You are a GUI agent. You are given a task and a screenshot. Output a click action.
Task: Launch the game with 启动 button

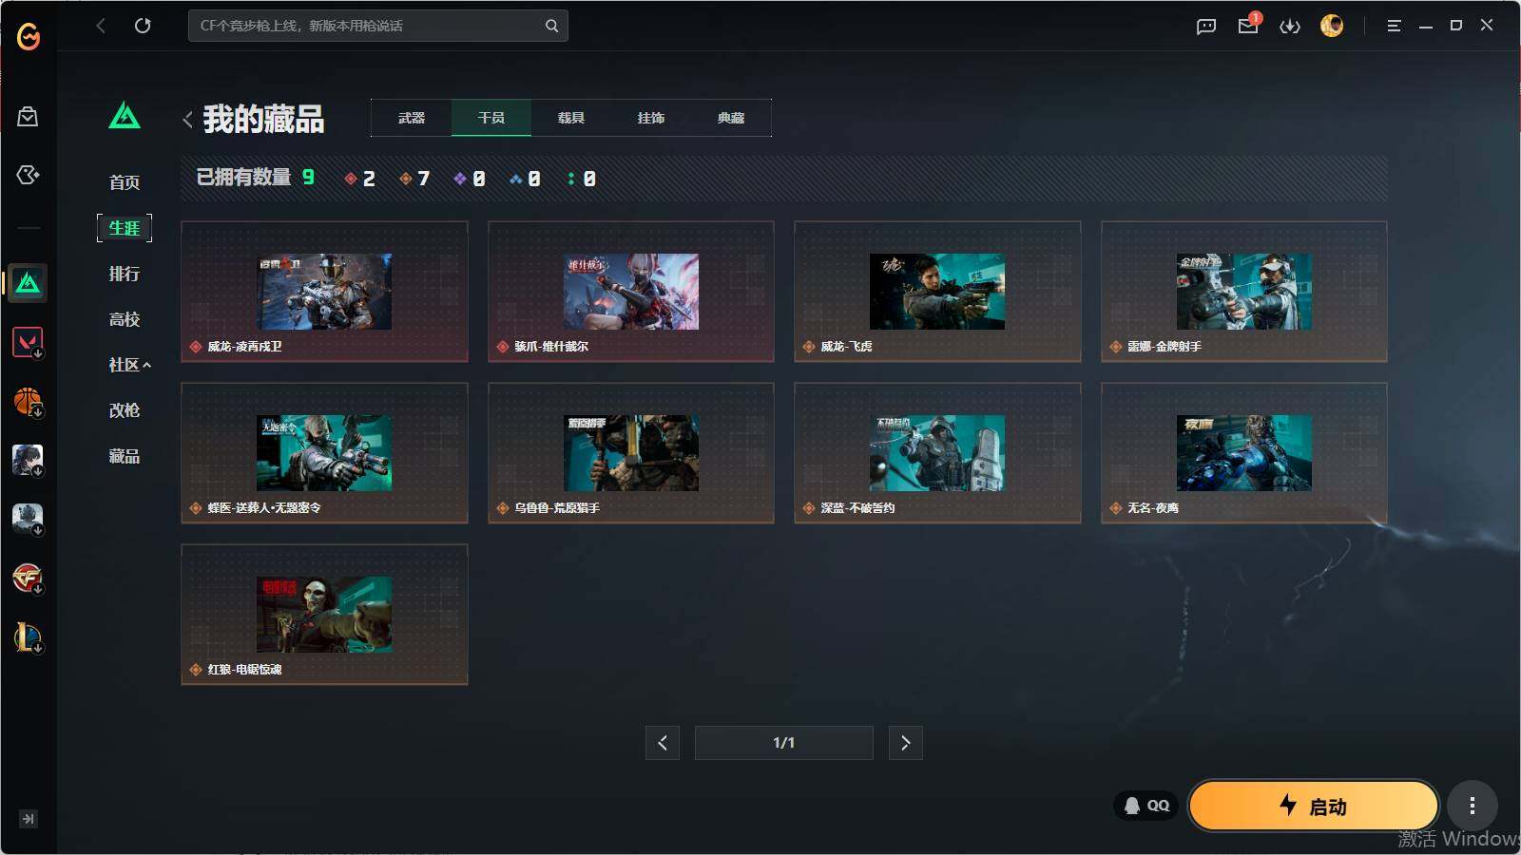[1313, 806]
